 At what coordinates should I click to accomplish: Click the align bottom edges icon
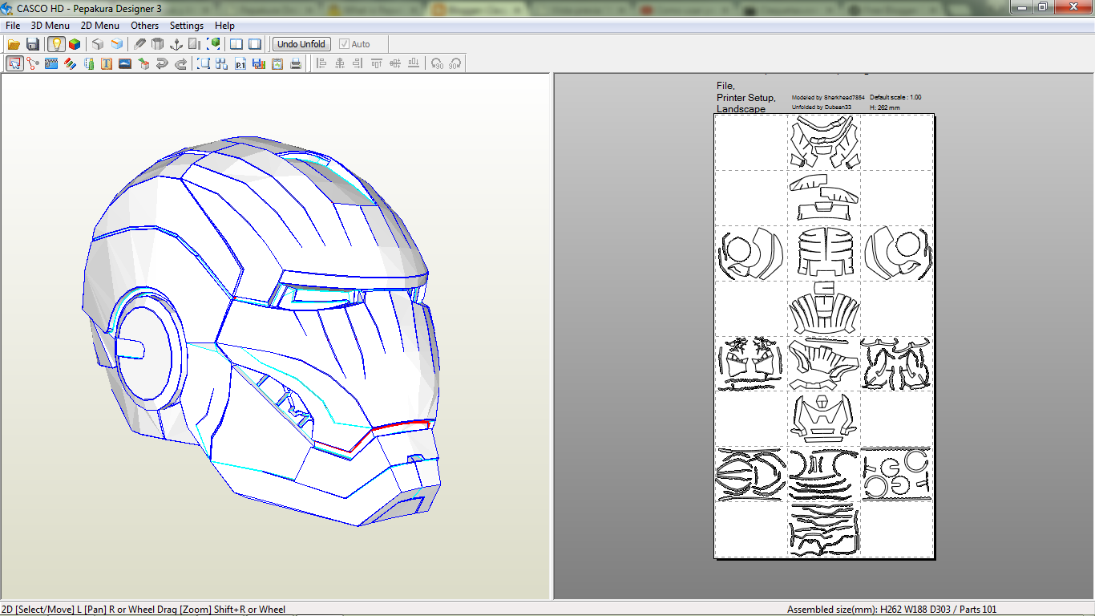[414, 63]
